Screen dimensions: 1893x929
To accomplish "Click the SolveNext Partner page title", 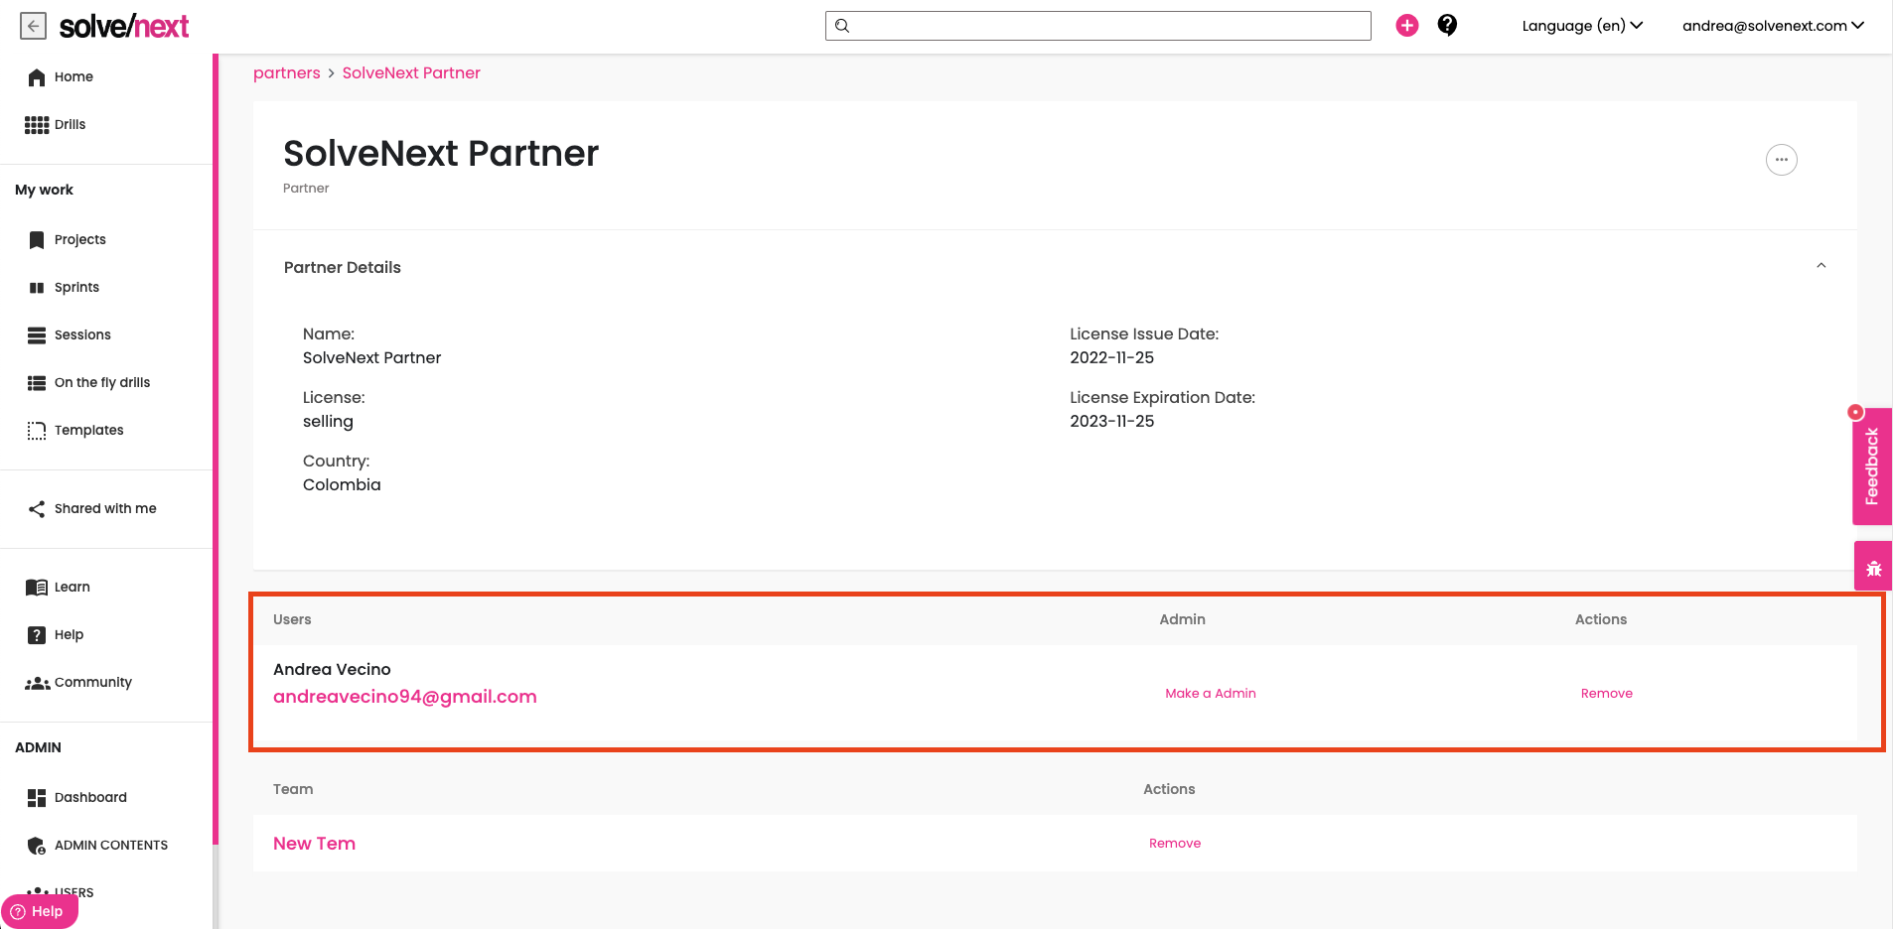I will pos(441,154).
